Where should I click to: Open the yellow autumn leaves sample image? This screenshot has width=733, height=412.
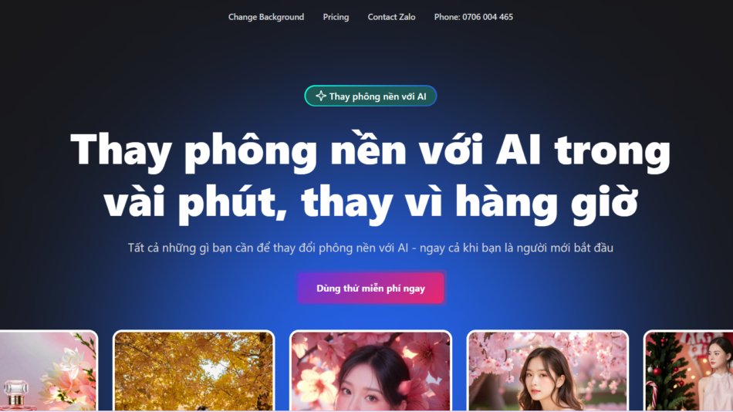point(194,371)
